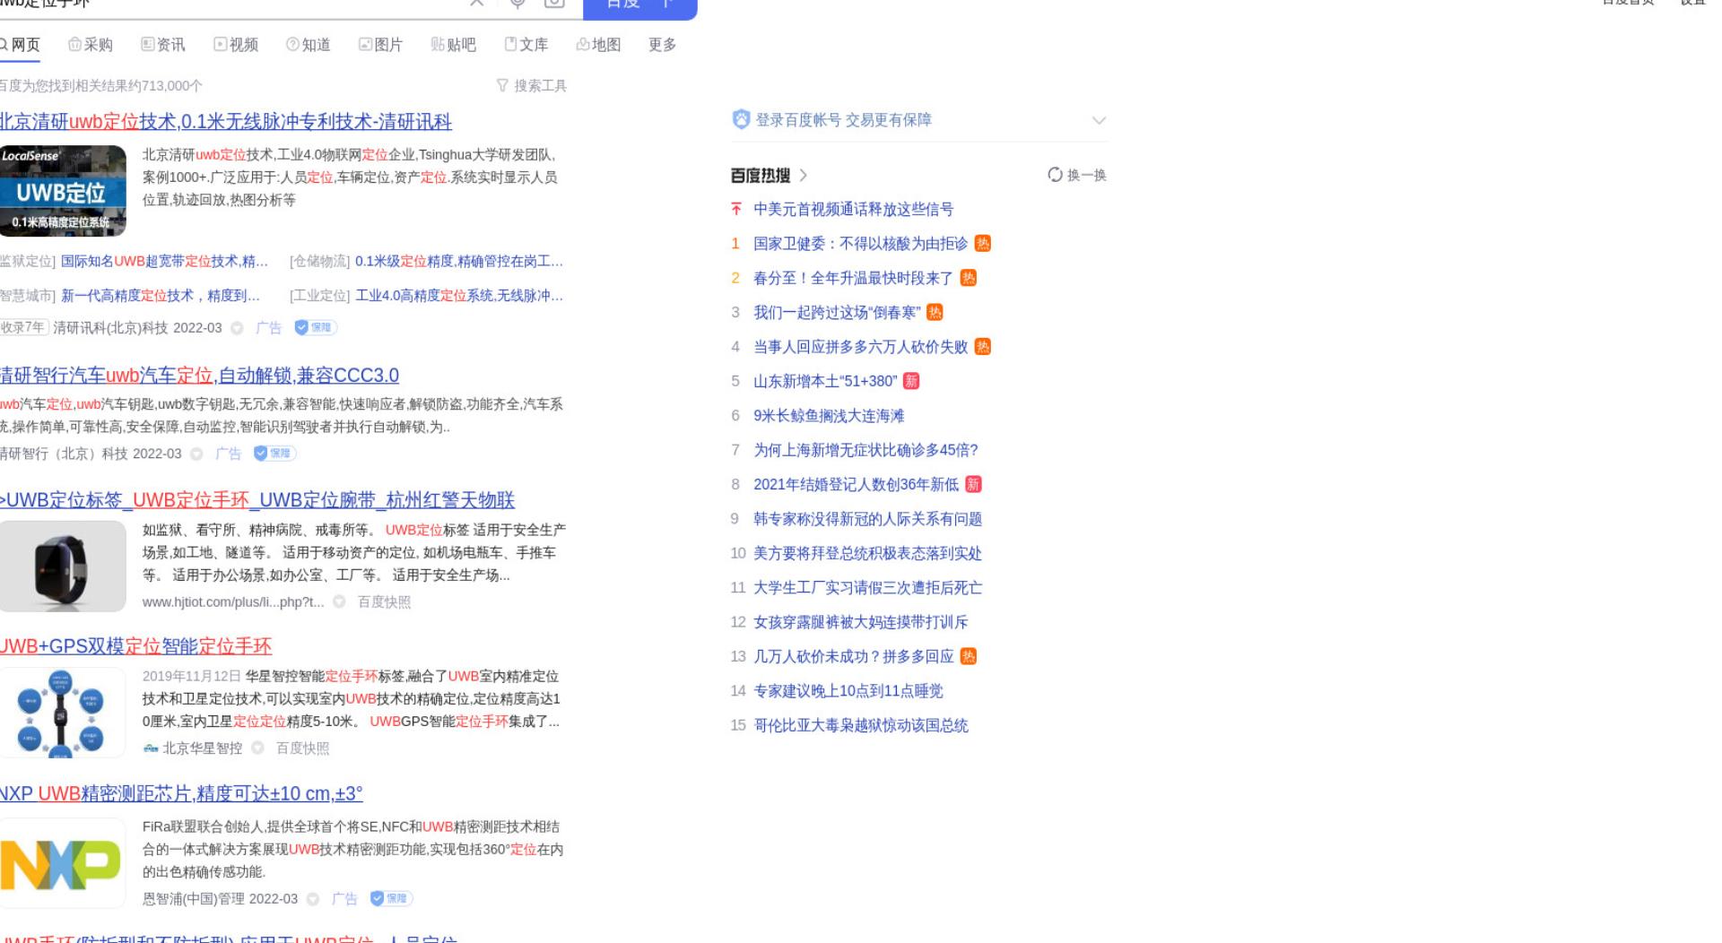Open 搜索工具 search filter tools
The width and height of the screenshot is (1722, 943).
[532, 86]
